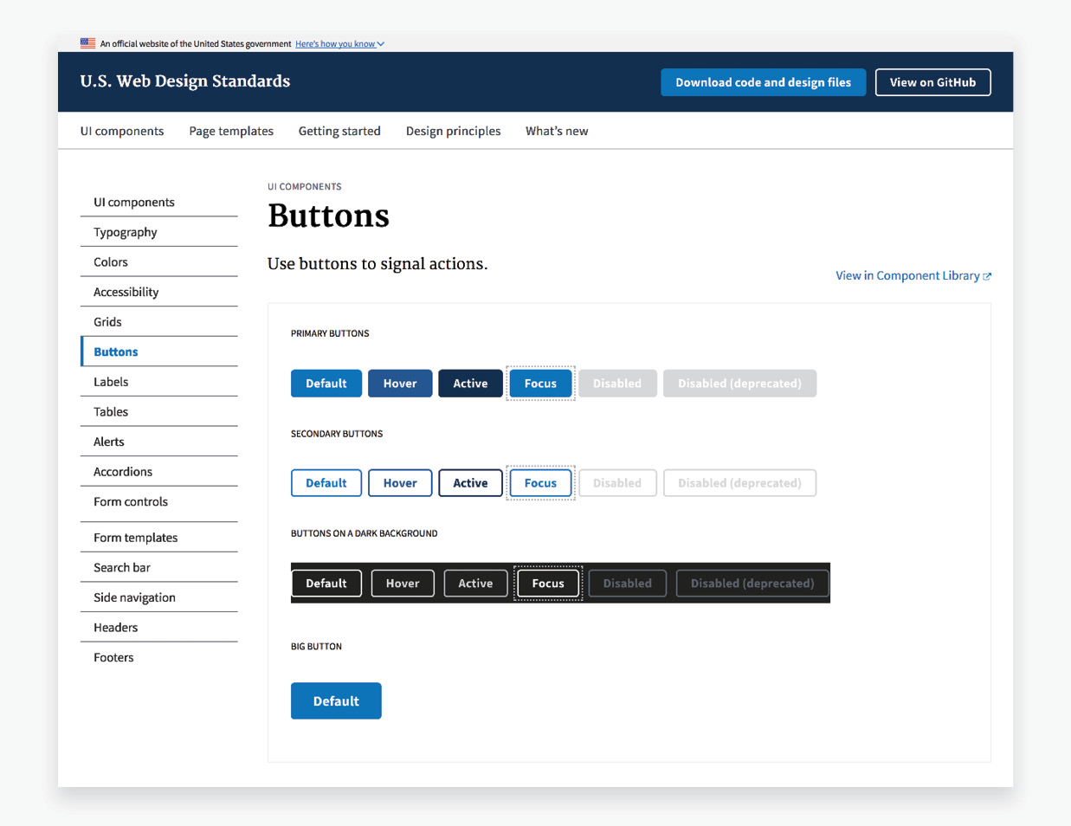This screenshot has height=826, width=1071.
Task: Click the primary Disabled button
Action: 617,384
